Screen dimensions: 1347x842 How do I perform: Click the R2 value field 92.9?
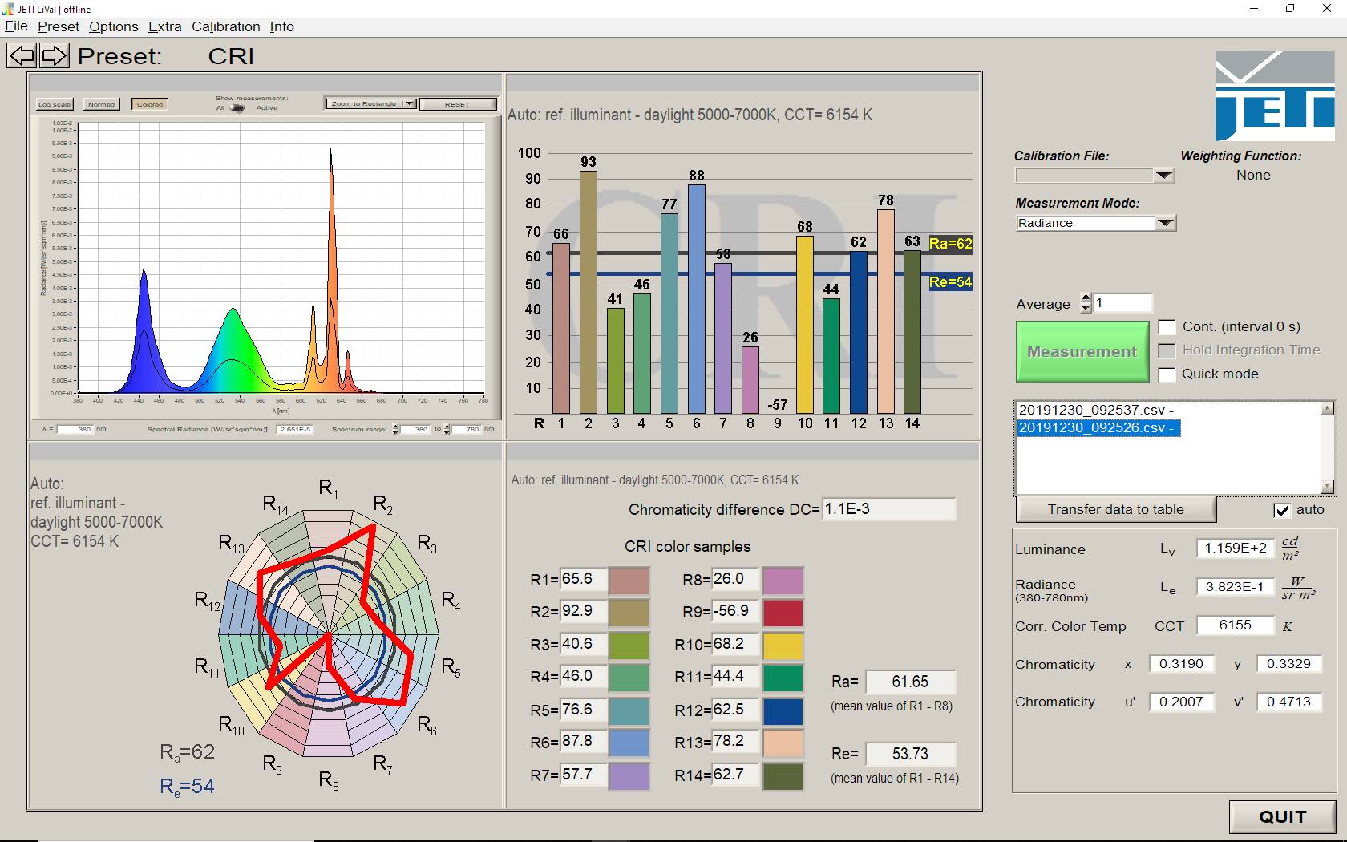coord(583,611)
